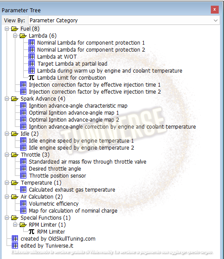Click the table icon beside Lambda at WOT
Viewport: 224px width, 259px height.
(x=32, y=57)
